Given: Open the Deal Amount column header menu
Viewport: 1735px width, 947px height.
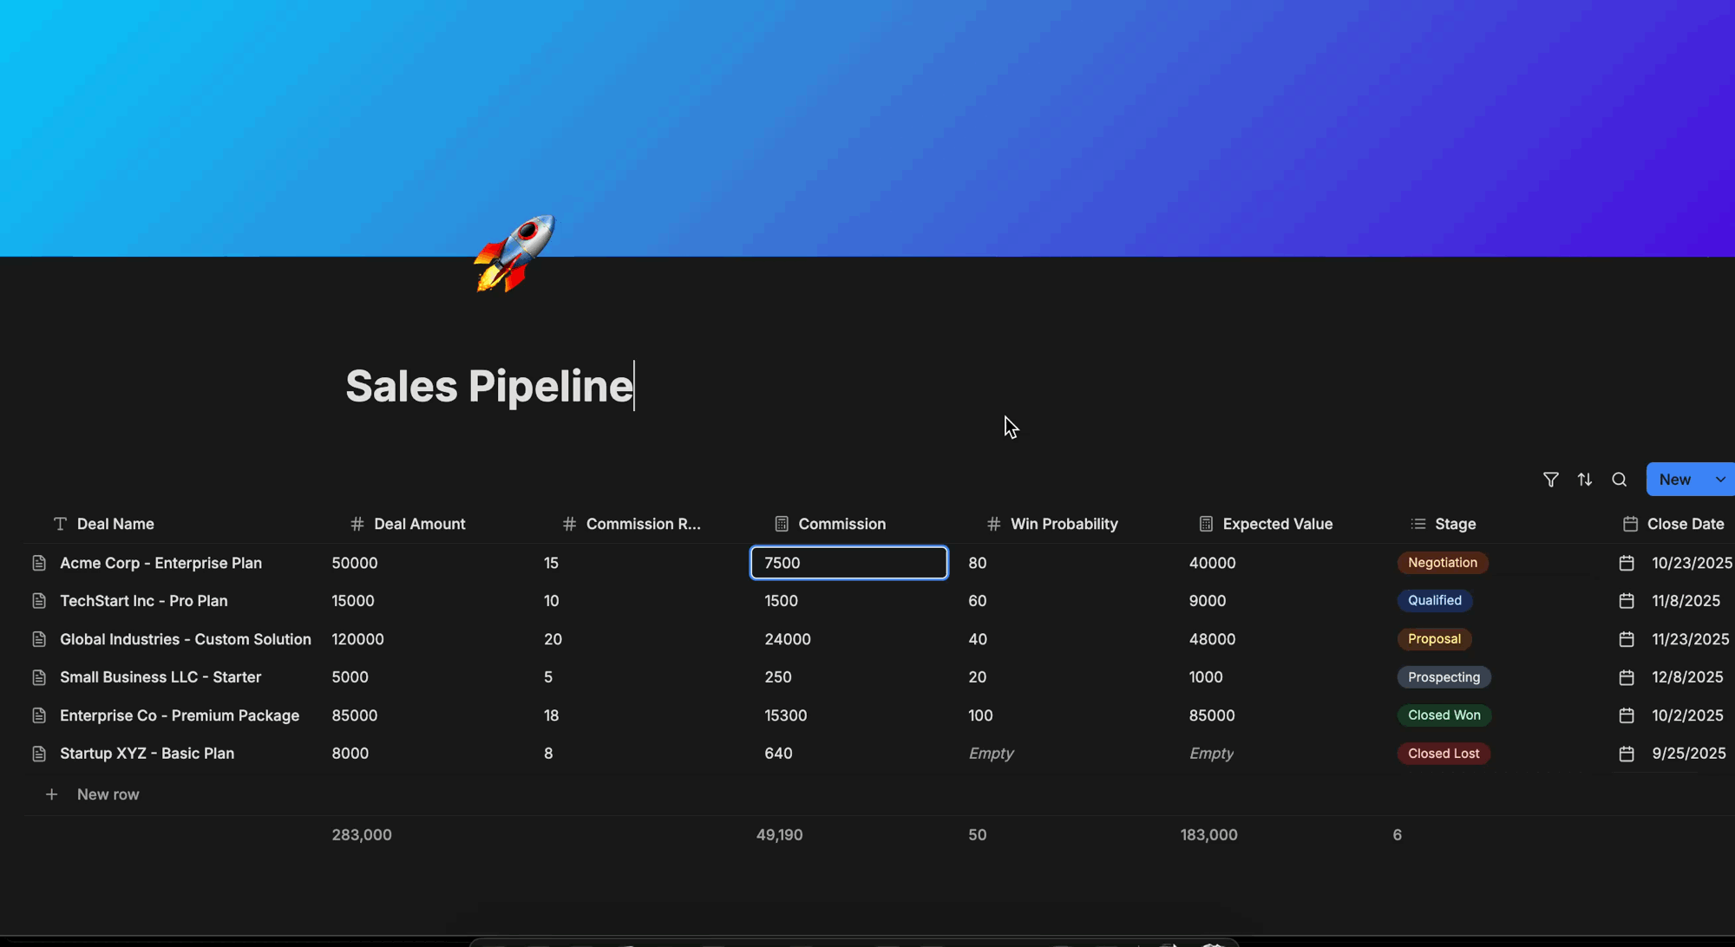Looking at the screenshot, I should pyautogui.click(x=418, y=524).
